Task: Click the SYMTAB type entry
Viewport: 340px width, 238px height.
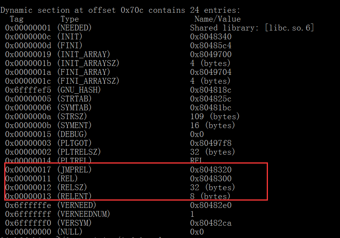Action: [x=74, y=108]
